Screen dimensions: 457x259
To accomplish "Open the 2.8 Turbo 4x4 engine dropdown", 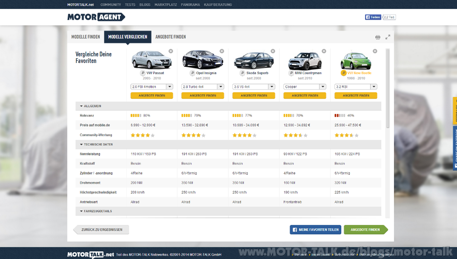I will [x=203, y=87].
